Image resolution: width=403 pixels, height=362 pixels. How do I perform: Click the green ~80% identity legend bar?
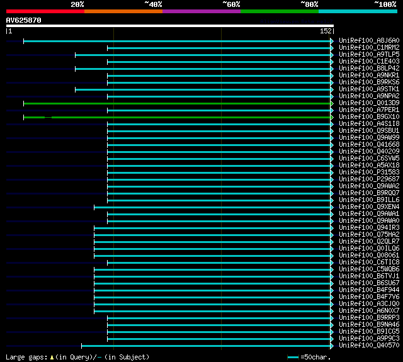(x=280, y=11)
